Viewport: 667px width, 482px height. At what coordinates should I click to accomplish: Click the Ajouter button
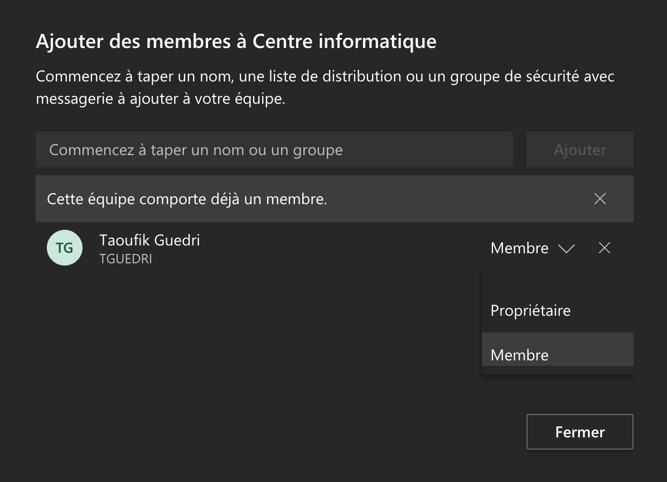[x=579, y=150]
